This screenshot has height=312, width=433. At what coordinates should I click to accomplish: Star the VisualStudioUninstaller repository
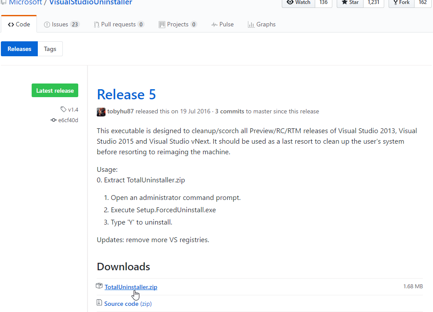349,2
